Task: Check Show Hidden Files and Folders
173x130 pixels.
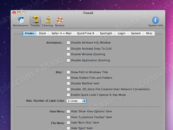Action: tap(68, 78)
